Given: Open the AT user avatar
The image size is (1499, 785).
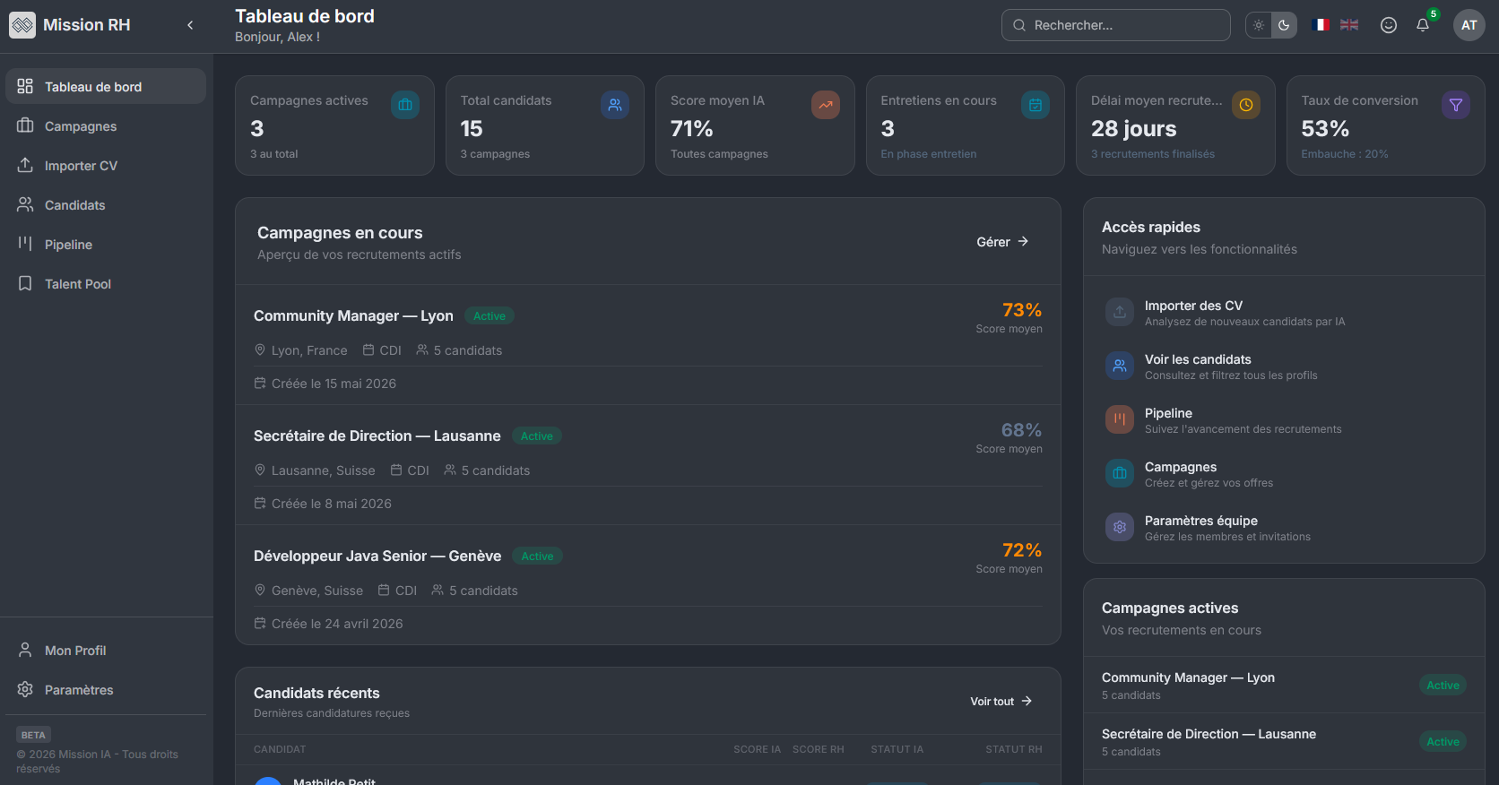Looking at the screenshot, I should [1469, 25].
